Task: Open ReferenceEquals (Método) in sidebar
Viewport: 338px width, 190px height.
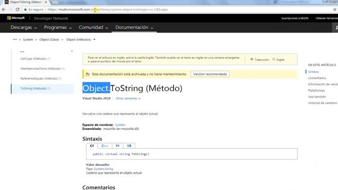Action: click(x=39, y=79)
